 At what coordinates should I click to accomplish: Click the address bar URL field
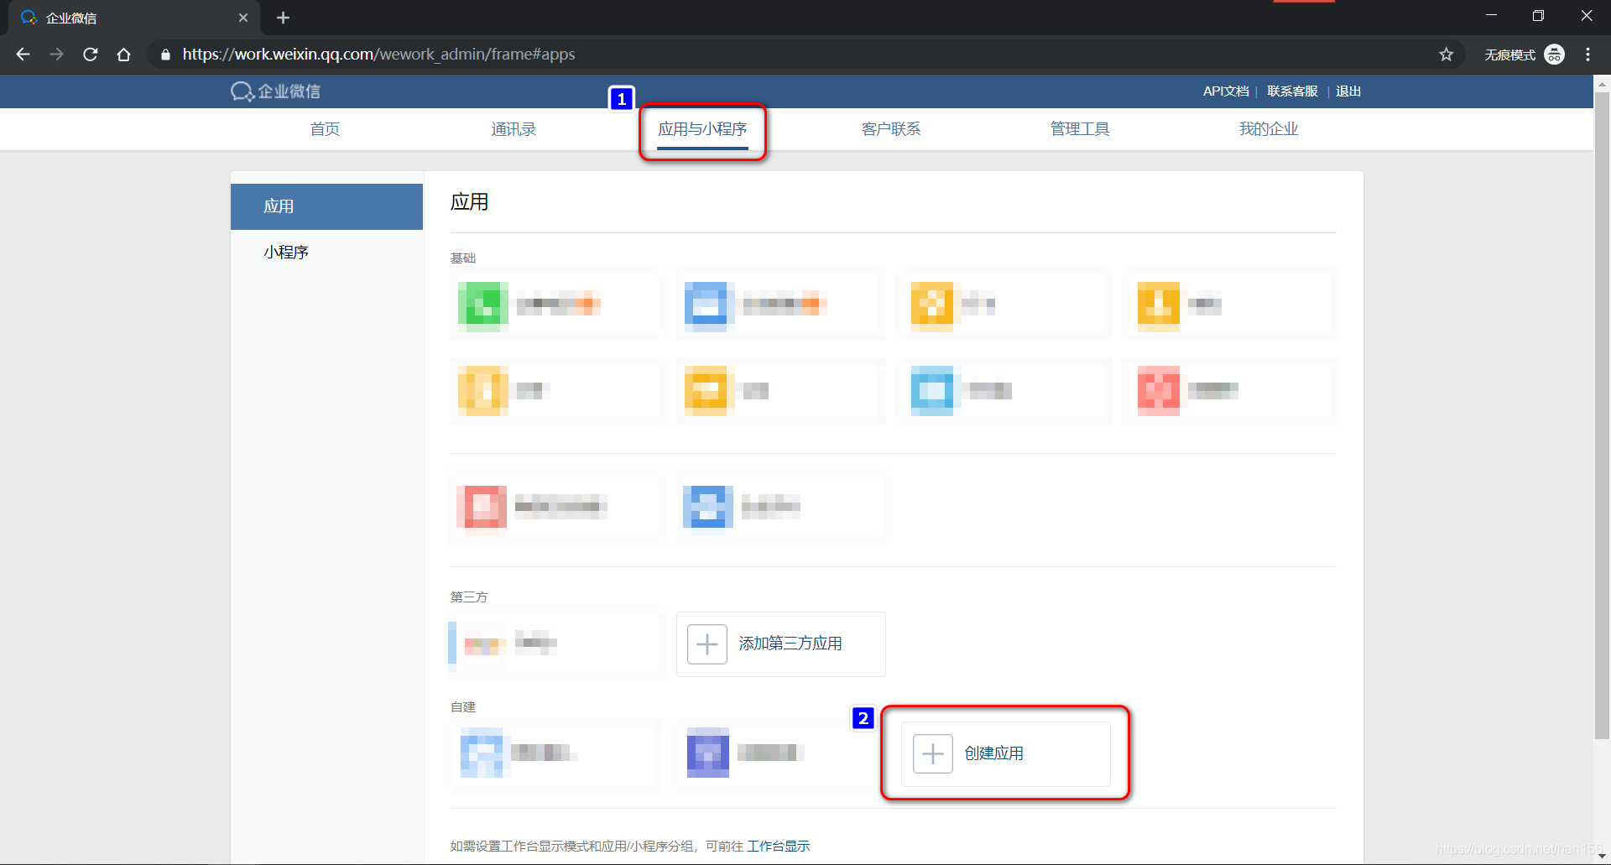point(805,55)
